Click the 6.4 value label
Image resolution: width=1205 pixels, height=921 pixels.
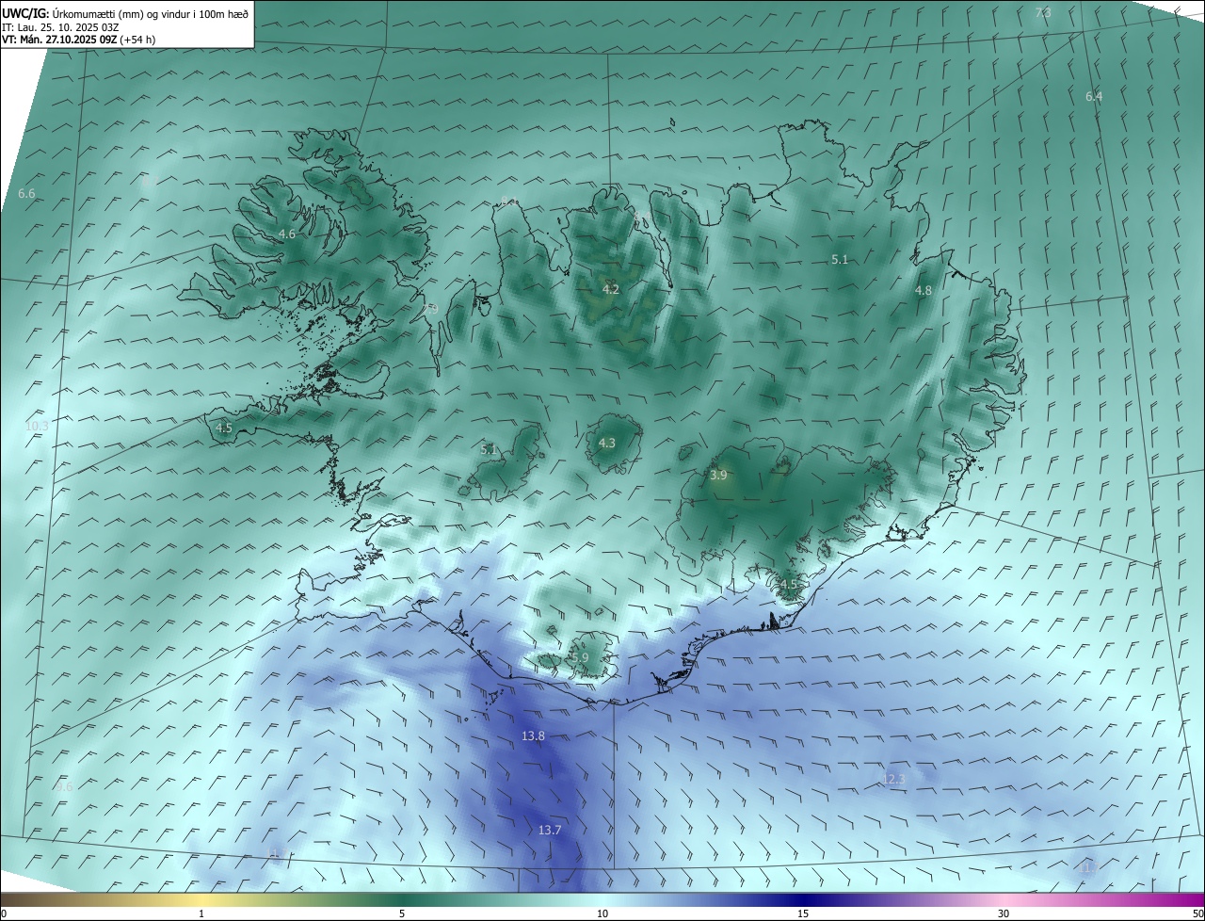pos(1094,96)
